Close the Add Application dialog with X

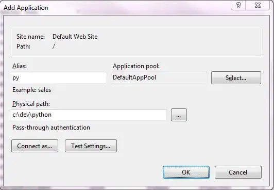click(258, 5)
